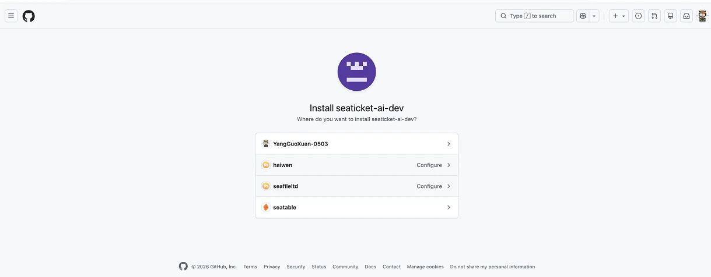The width and height of the screenshot is (711, 277).
Task: Open the user profile avatar menu
Action: 702,16
